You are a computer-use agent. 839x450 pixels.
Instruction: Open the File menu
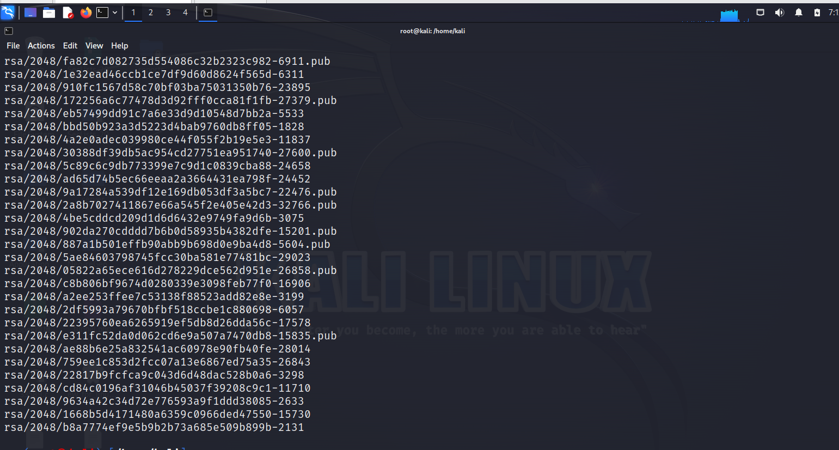coord(13,46)
